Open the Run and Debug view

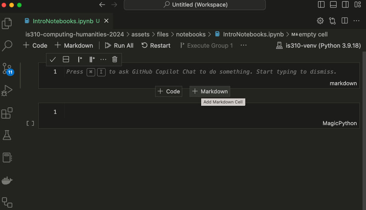[x=7, y=91]
